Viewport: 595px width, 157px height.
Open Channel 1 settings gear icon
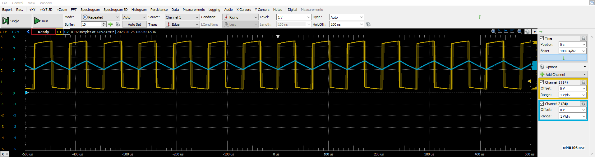[x=583, y=82]
